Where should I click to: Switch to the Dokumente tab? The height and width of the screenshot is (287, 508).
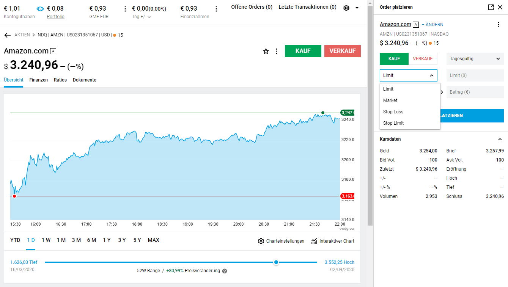coord(85,80)
